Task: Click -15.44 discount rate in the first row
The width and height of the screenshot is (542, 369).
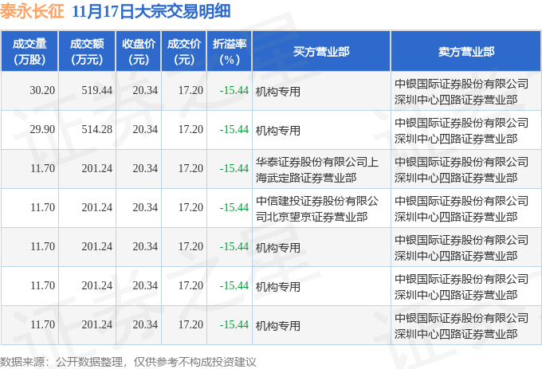Action: (x=234, y=91)
